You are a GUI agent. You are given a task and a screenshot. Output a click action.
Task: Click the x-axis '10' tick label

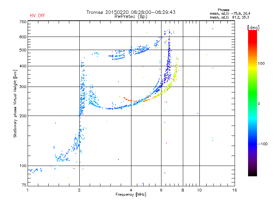tap(199, 190)
